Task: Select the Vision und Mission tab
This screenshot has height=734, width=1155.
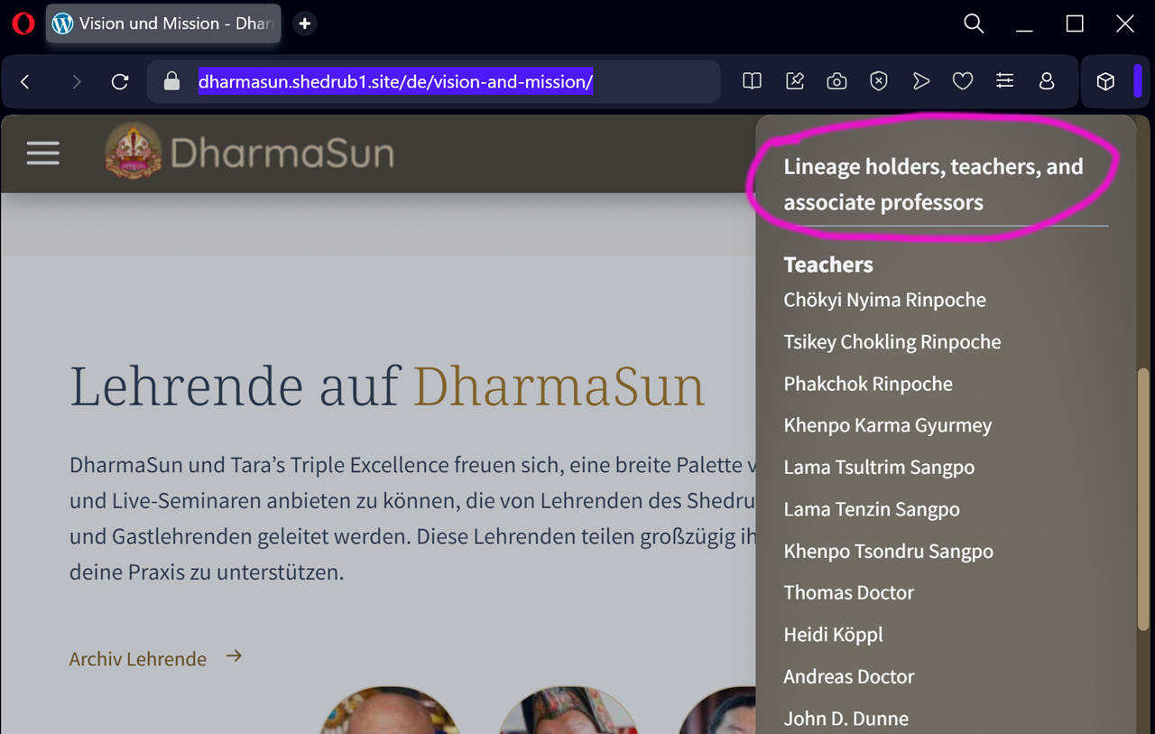Action: coord(163,23)
